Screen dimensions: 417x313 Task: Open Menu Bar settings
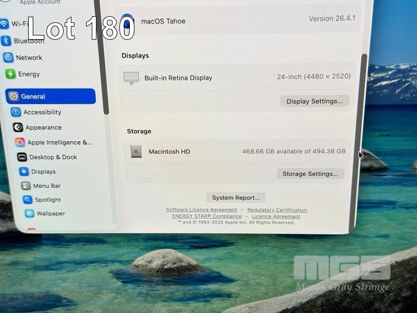[x=47, y=186]
